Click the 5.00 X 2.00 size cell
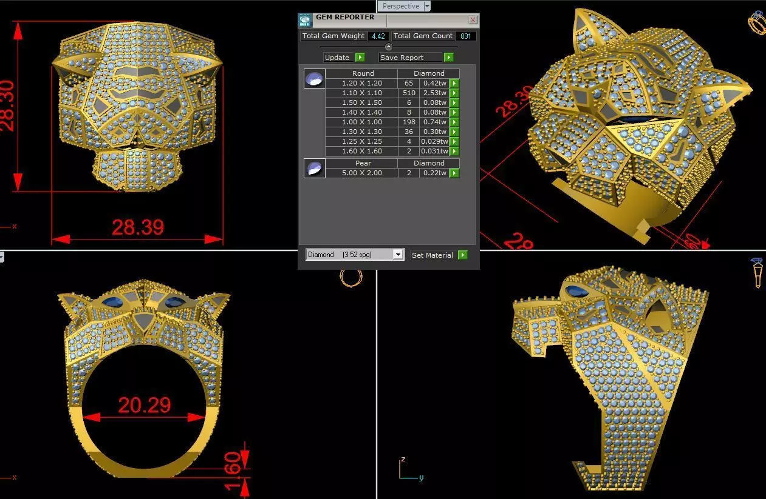The height and width of the screenshot is (499, 766). point(362,173)
